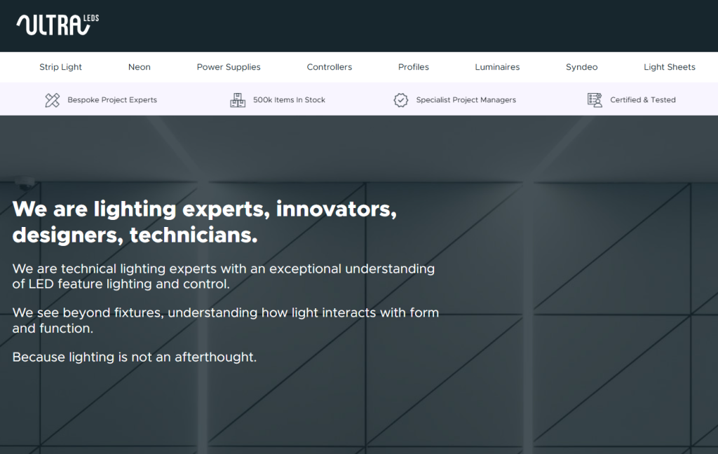Click the 500k Items In Stock text
718x454 pixels.
coord(289,100)
